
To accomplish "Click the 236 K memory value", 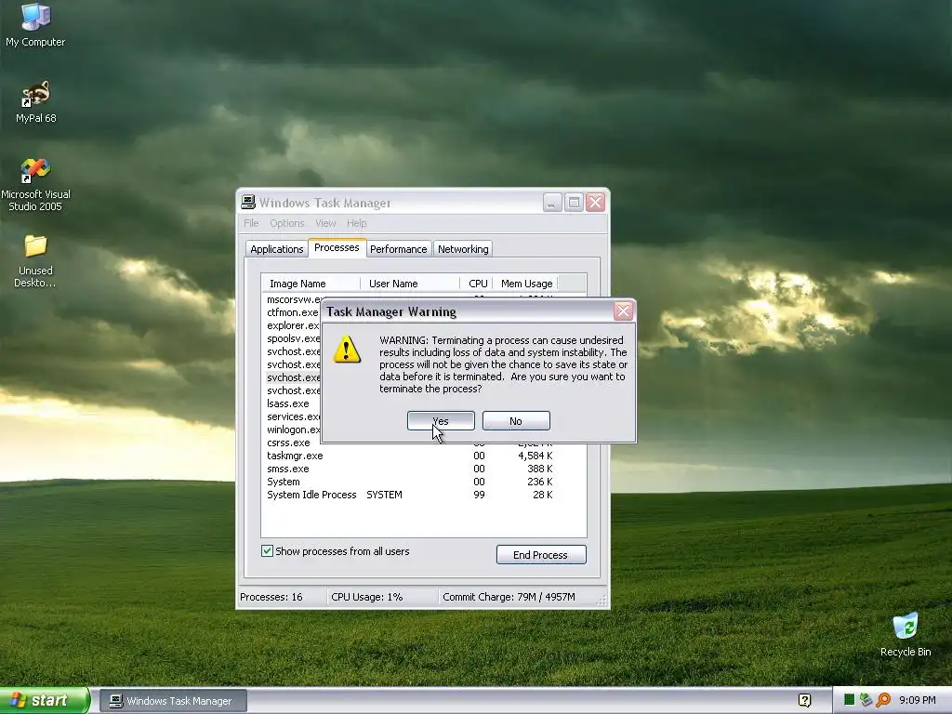I will click(540, 482).
